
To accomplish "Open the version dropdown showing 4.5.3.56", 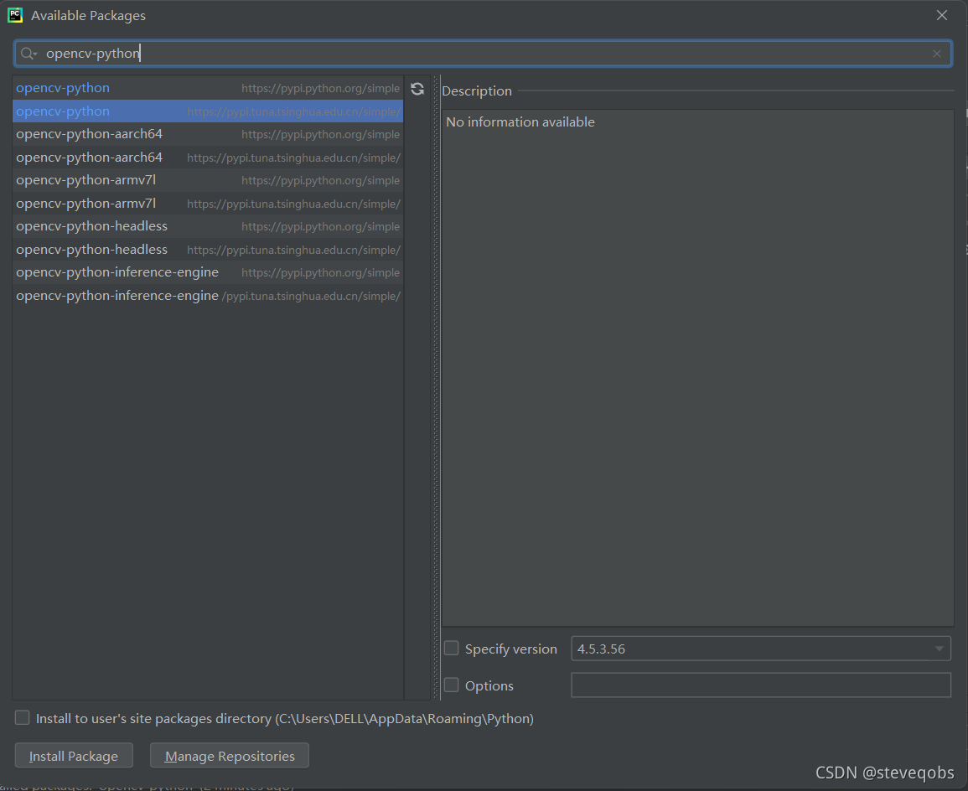I will tap(761, 649).
